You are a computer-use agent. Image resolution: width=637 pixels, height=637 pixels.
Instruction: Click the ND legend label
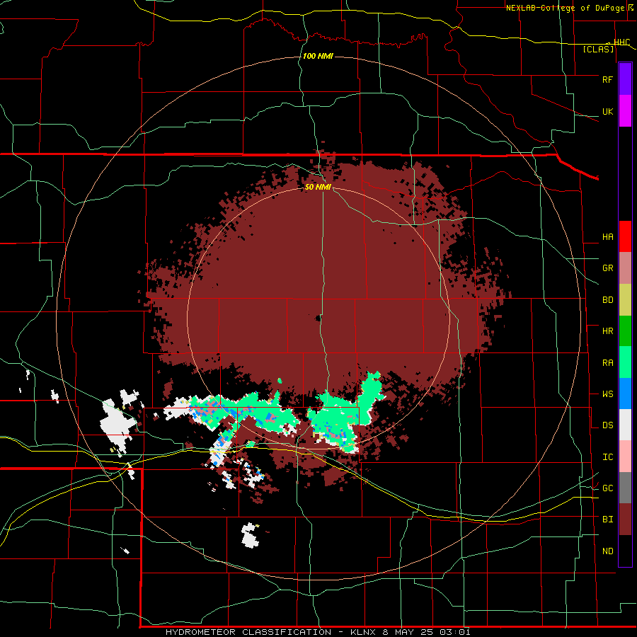(607, 551)
